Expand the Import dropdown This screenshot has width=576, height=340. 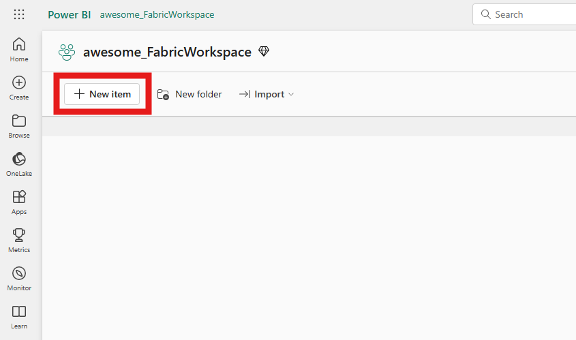tap(267, 94)
